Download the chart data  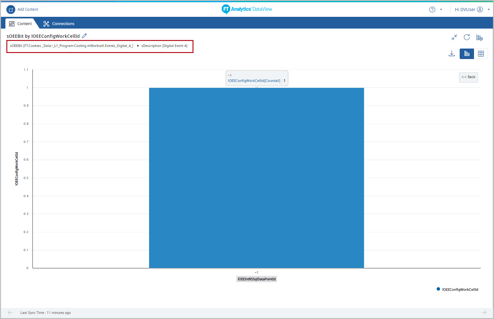452,54
